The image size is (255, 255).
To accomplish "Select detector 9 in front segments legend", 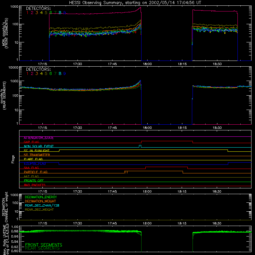I will point(65,13).
